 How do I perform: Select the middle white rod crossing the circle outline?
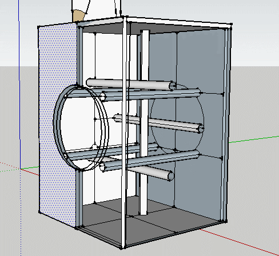[158, 123]
